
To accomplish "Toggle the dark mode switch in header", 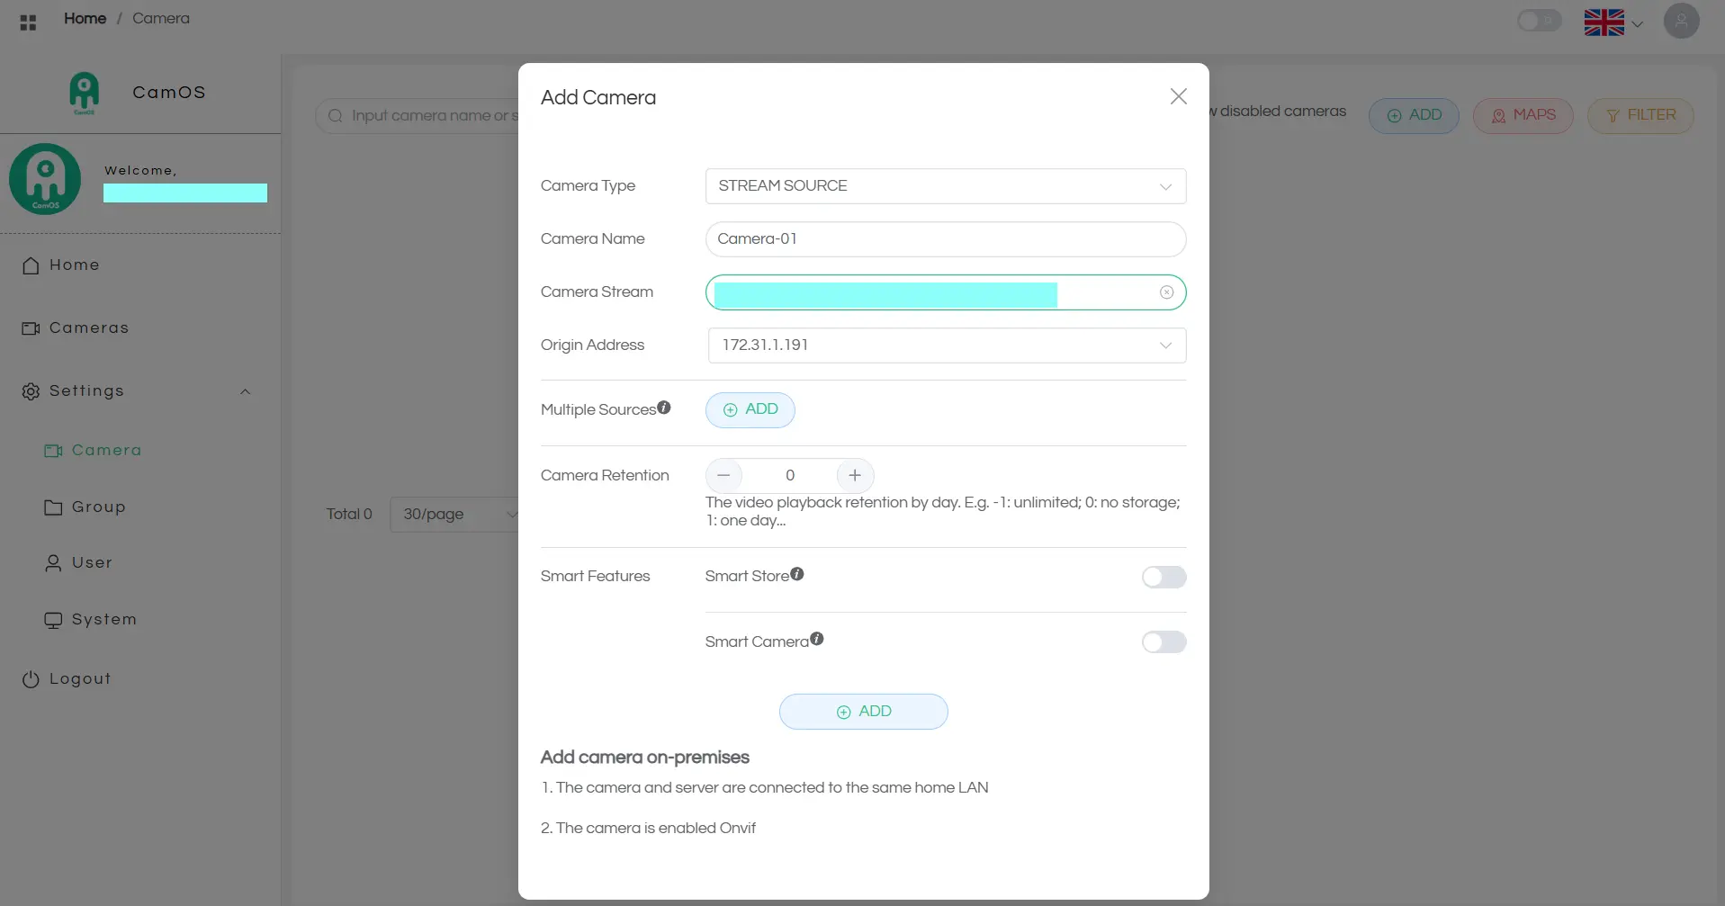I will pyautogui.click(x=1539, y=21).
